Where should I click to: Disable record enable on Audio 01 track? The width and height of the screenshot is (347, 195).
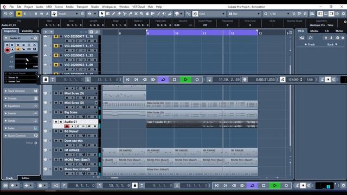67,126
